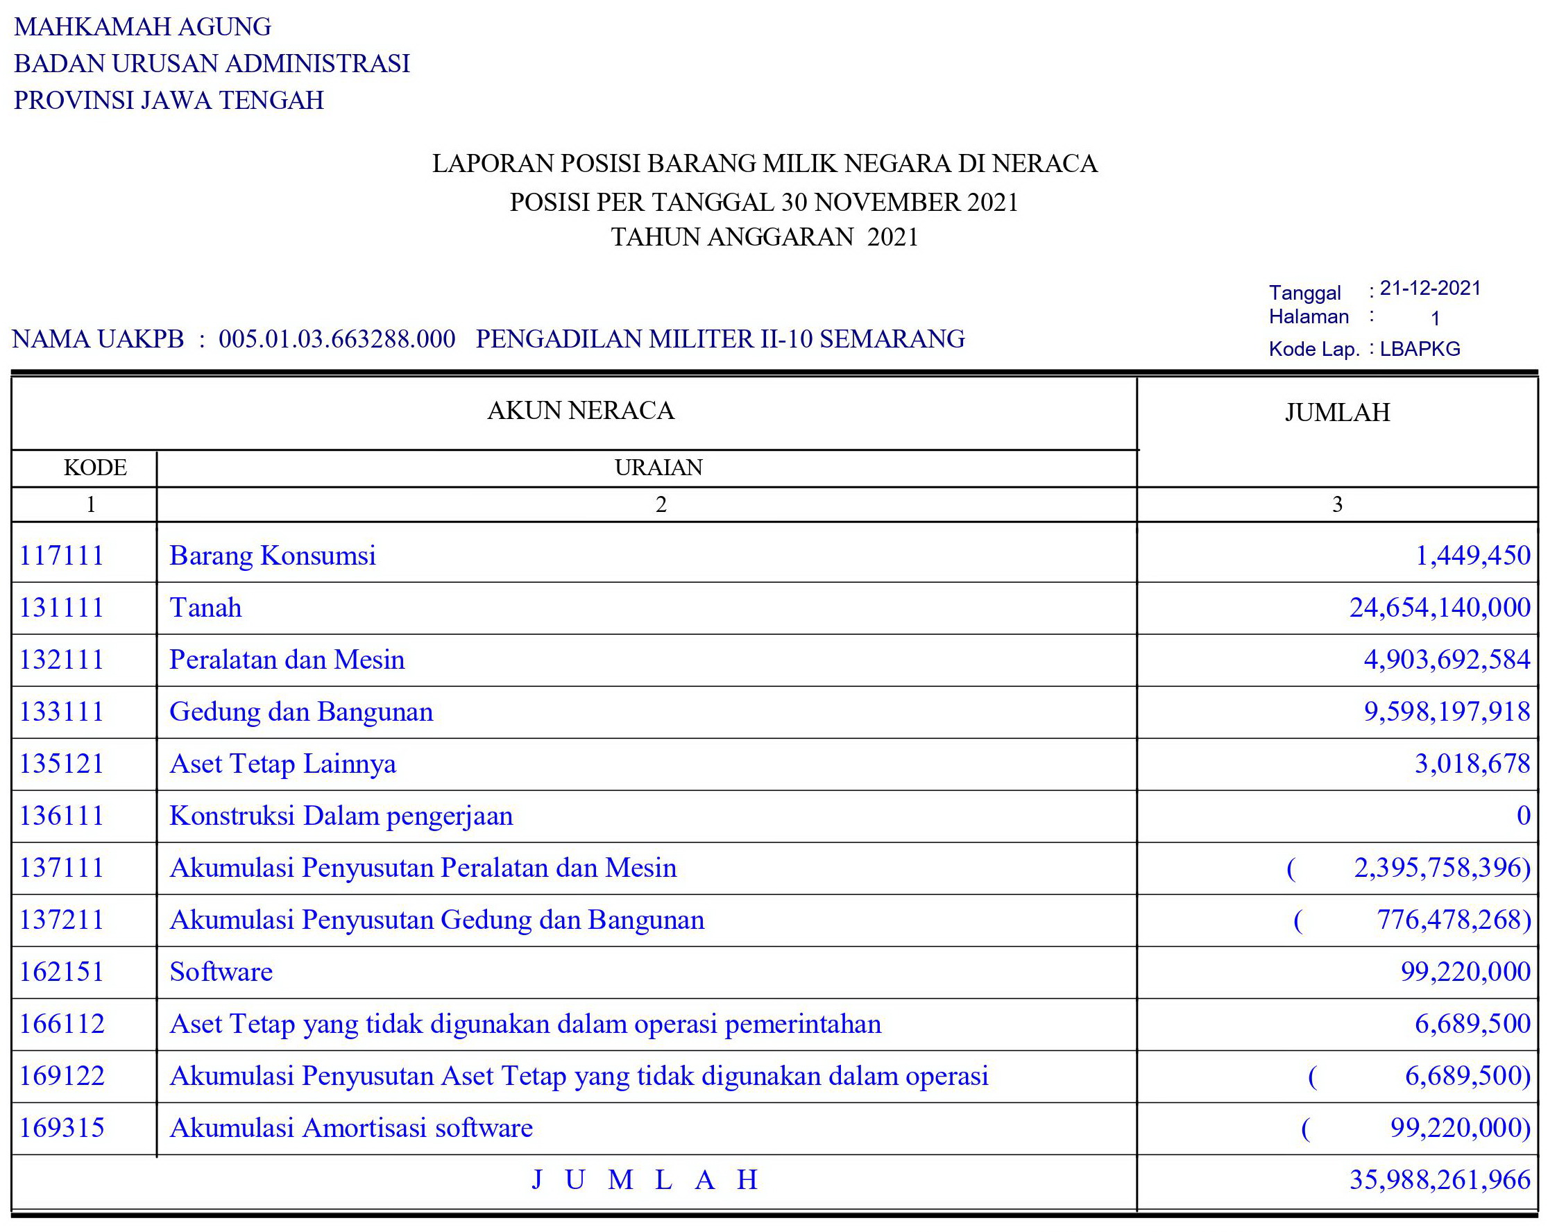Click 'Aset Tetap yang tidak digunakan dalam operasi pemerintahan'
1557x1232 pixels.
[526, 1025]
